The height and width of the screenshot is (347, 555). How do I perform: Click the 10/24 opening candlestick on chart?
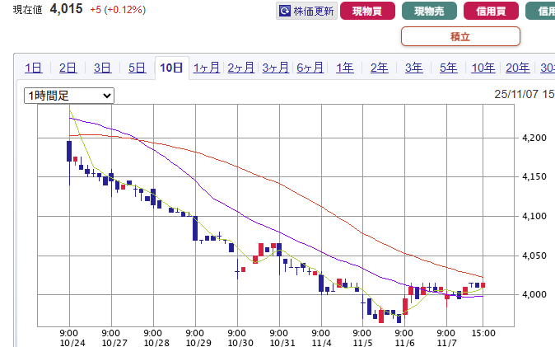[69, 152]
